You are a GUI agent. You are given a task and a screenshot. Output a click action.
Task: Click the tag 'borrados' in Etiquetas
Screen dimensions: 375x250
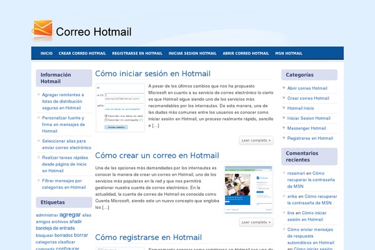(64, 236)
